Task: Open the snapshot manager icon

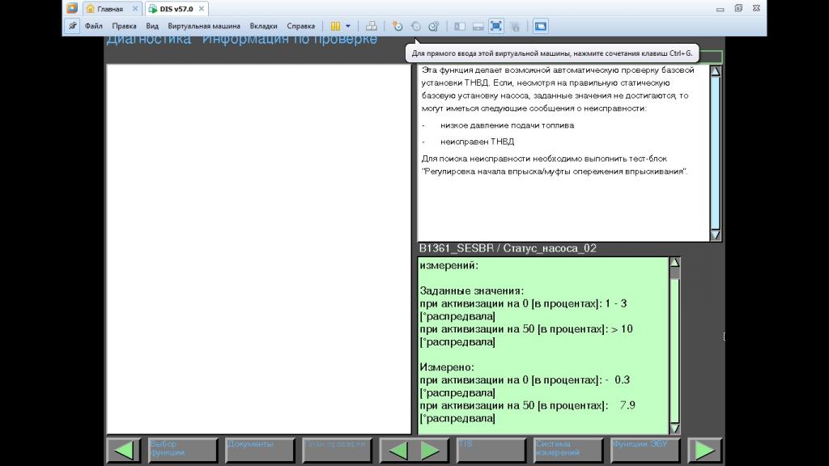Action: [434, 26]
